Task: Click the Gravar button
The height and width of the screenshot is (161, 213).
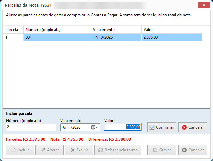Action: (162, 150)
